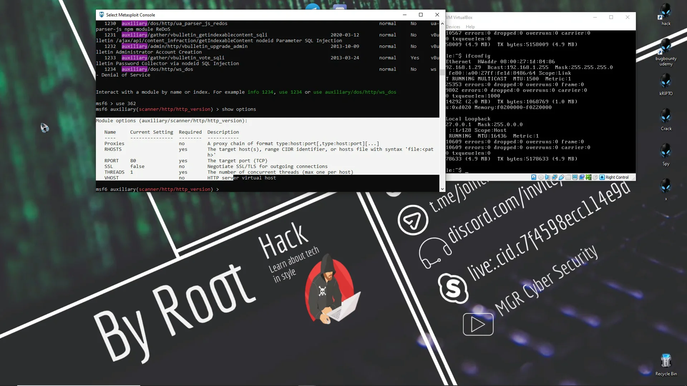
Task: Select the Recycle Bin icon
Action: [x=666, y=365]
